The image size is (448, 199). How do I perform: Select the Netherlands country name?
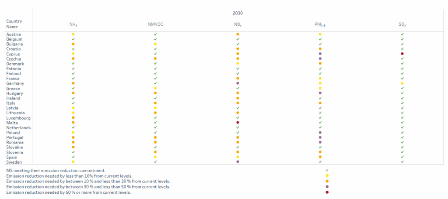click(18, 128)
